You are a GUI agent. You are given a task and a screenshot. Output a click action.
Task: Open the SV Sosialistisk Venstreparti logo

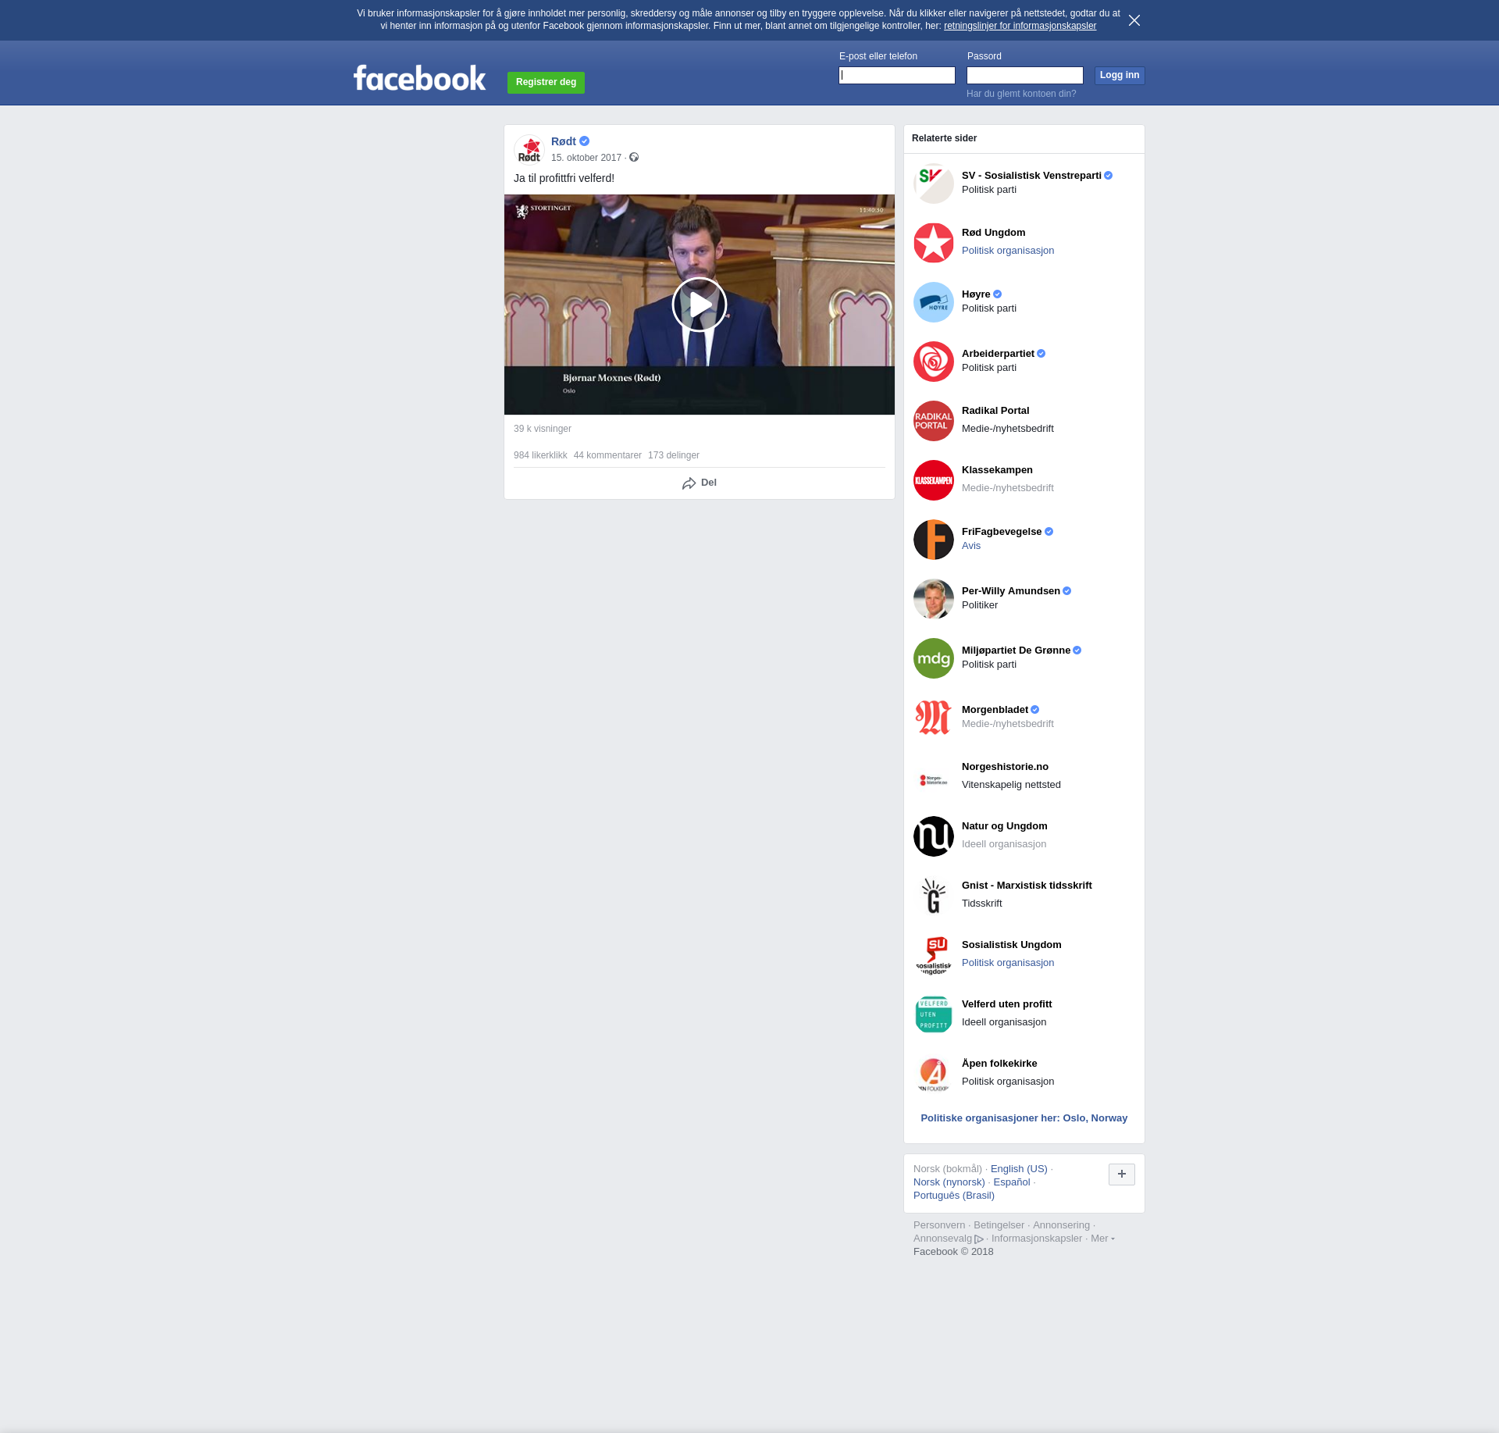933,184
